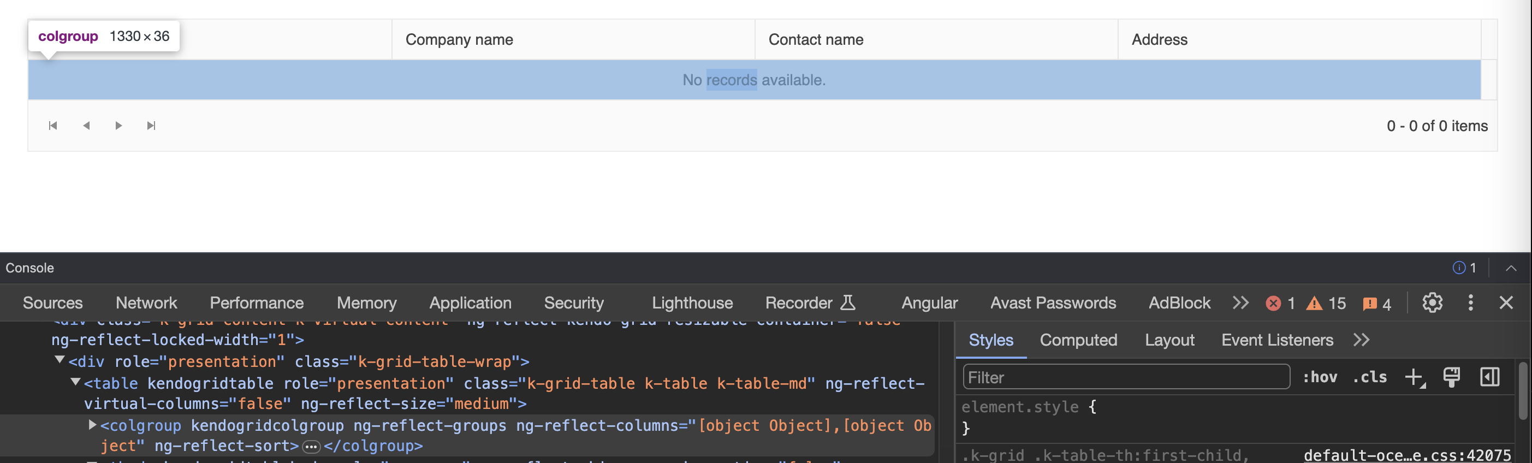1532x463 pixels.
Task: Toggle the .cls element classes pane
Action: [x=1370, y=377]
